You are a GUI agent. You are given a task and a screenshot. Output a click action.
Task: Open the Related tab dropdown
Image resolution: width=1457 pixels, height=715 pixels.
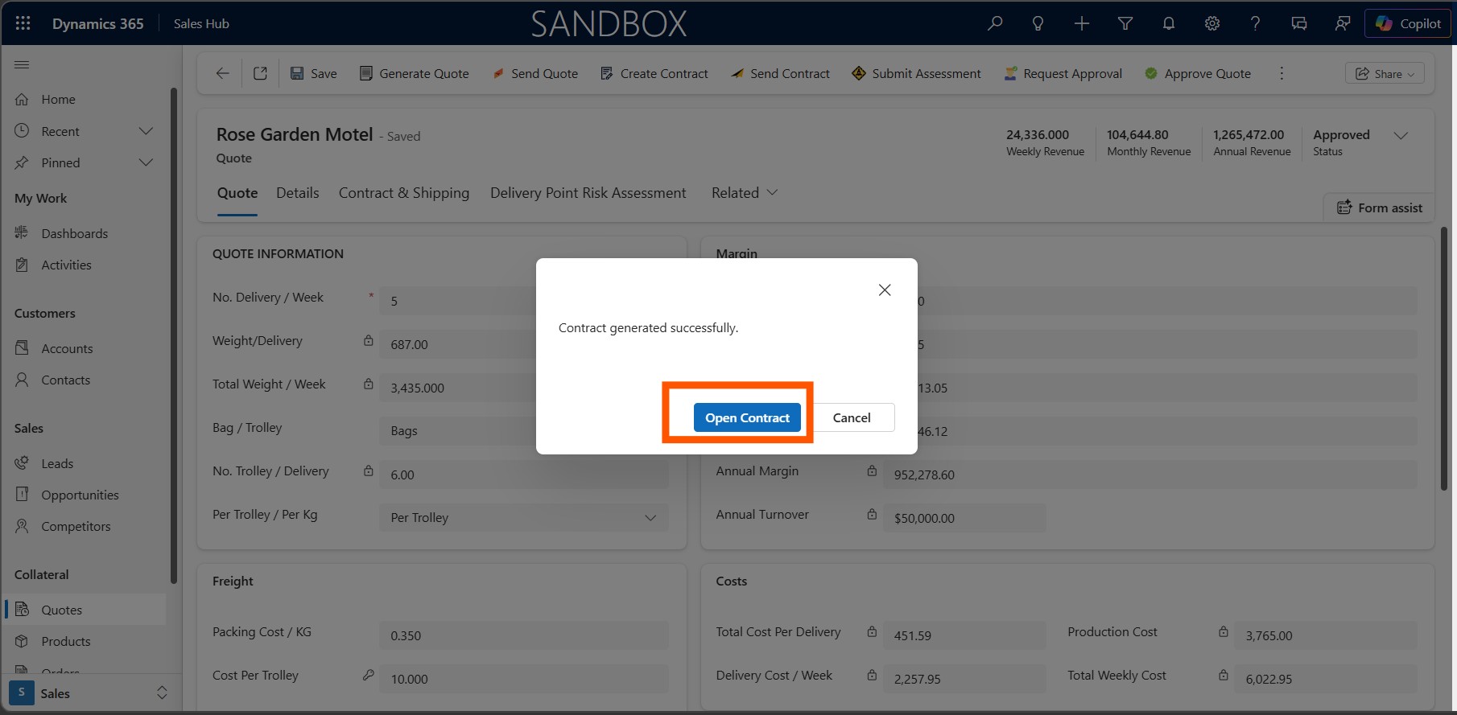pyautogui.click(x=745, y=193)
